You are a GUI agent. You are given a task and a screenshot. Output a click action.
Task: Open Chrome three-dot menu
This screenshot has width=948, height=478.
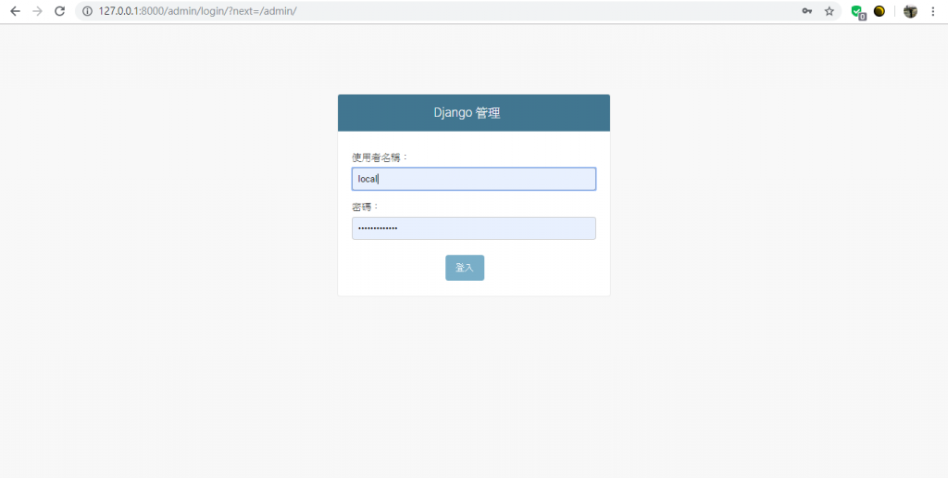pos(933,11)
